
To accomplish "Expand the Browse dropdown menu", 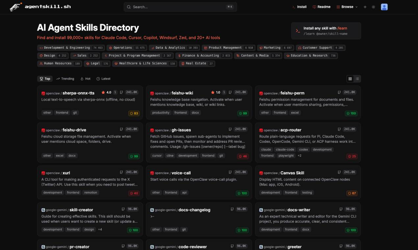I will pyautogui.click(x=347, y=7).
